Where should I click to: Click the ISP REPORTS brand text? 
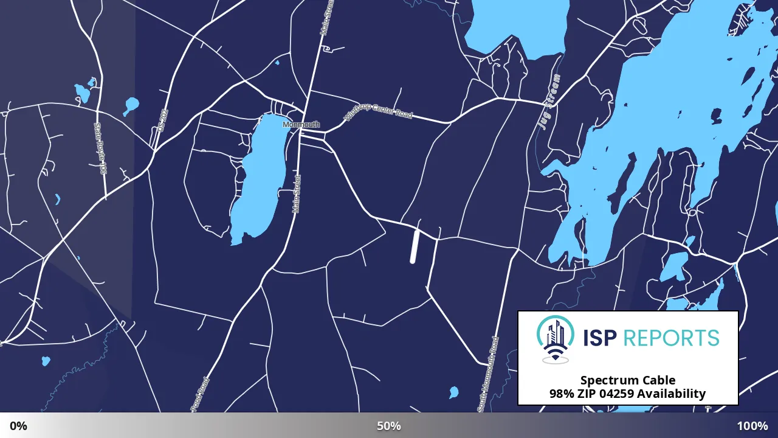pos(651,338)
